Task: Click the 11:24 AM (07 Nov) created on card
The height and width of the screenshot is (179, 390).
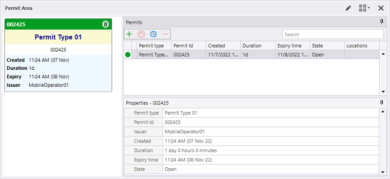Action: click(49, 60)
